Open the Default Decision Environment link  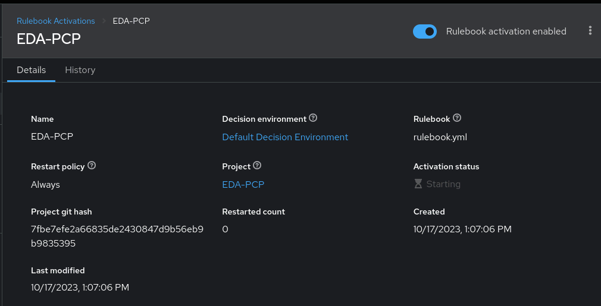coord(285,137)
